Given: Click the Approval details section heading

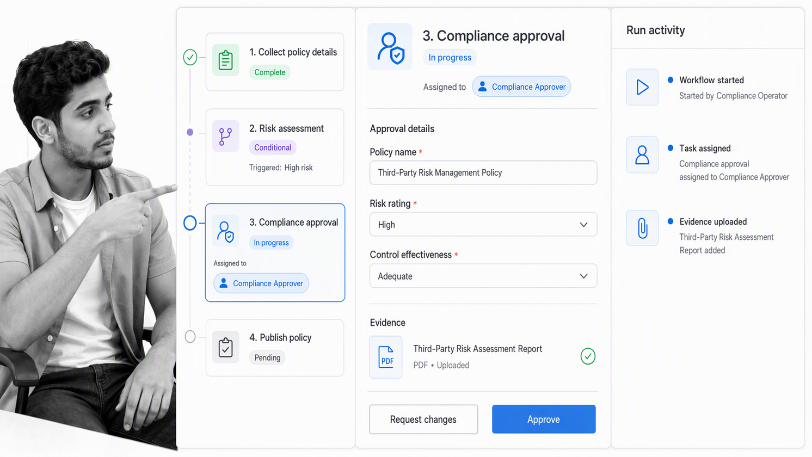Looking at the screenshot, I should pos(402,129).
